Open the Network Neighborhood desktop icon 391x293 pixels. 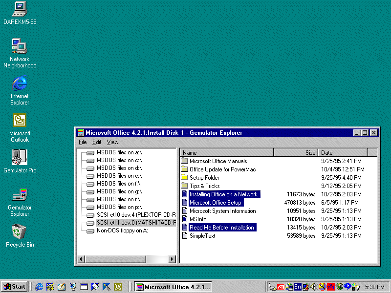coord(20,53)
